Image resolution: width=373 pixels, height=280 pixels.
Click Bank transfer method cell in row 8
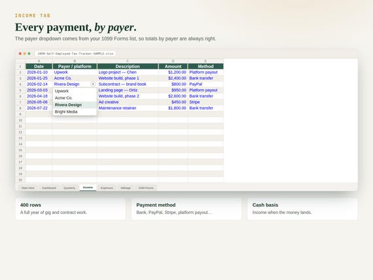click(x=205, y=108)
